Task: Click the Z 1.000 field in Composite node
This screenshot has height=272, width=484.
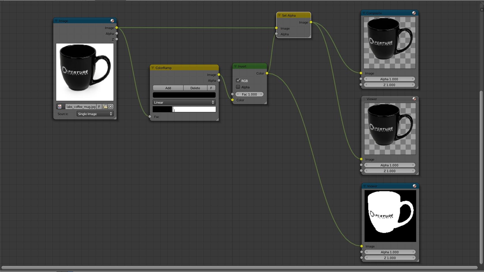Action: coord(389,85)
